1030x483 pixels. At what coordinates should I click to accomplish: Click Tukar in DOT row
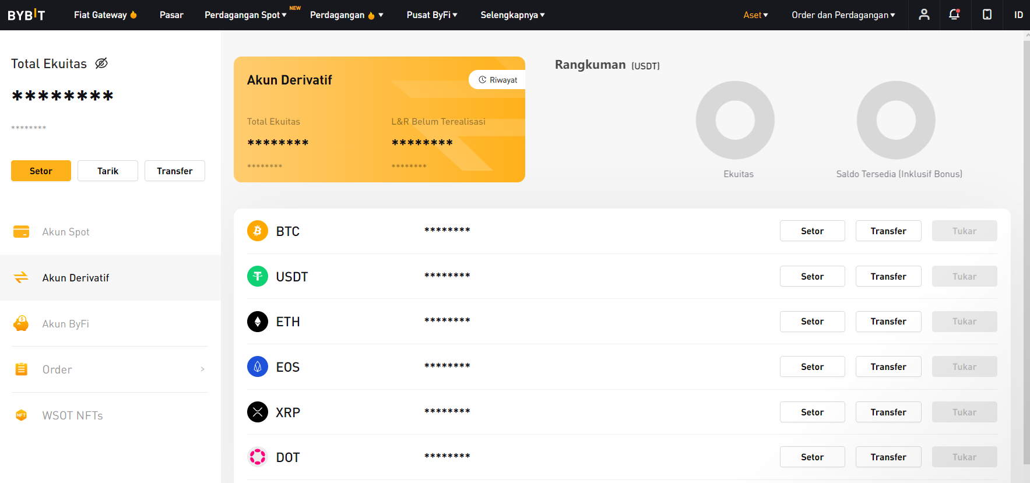964,457
